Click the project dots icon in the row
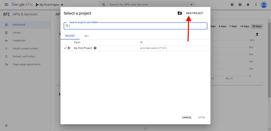 (69, 48)
